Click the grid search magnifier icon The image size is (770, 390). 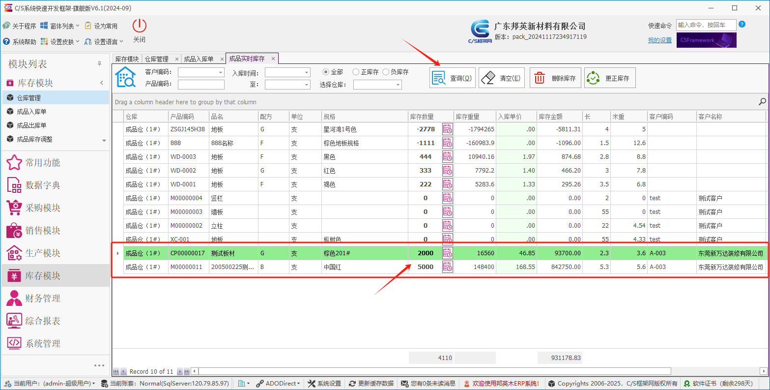[762, 102]
